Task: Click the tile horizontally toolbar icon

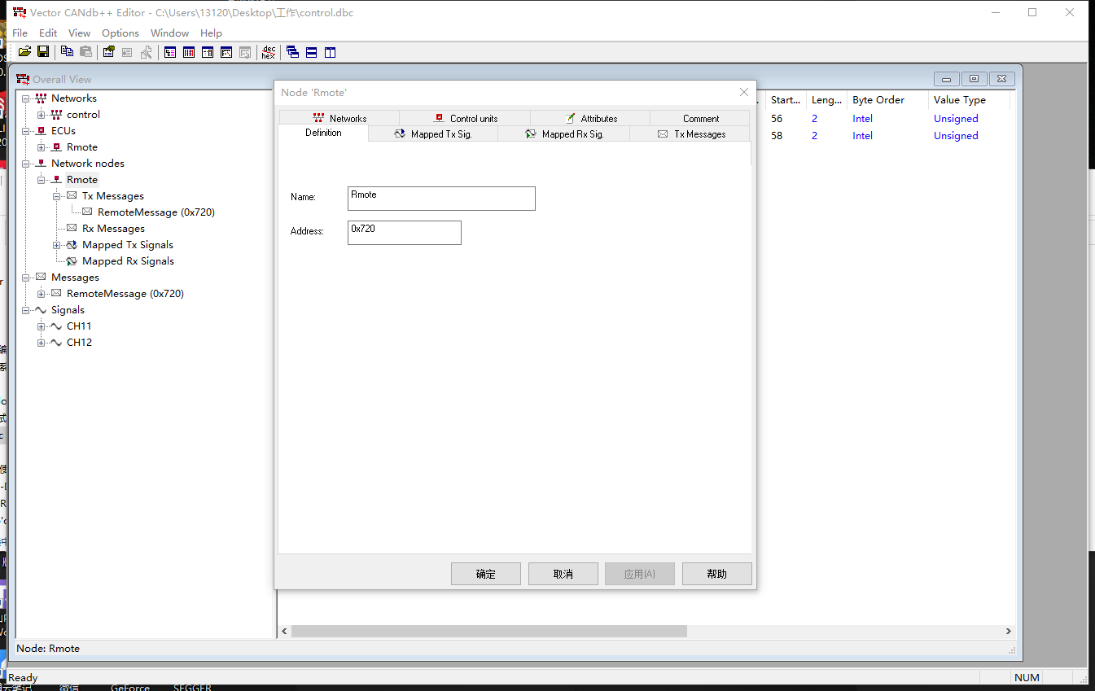Action: 311,51
